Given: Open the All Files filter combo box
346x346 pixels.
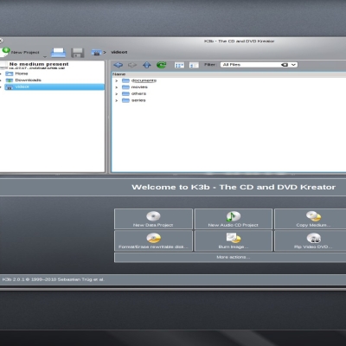Looking at the screenshot, I should pos(259,65).
